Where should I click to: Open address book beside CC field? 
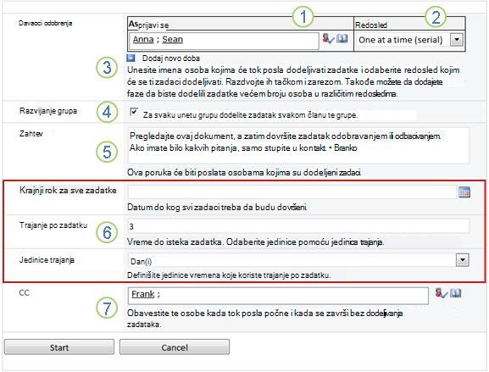[455, 293]
